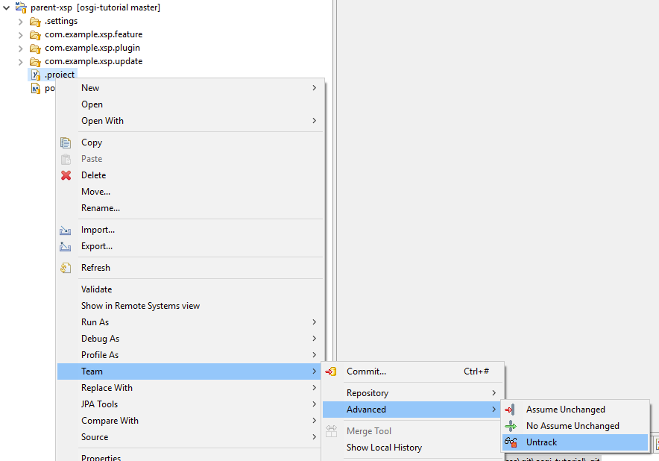Click the Refresh icon in menu
The width and height of the screenshot is (659, 461).
click(66, 268)
